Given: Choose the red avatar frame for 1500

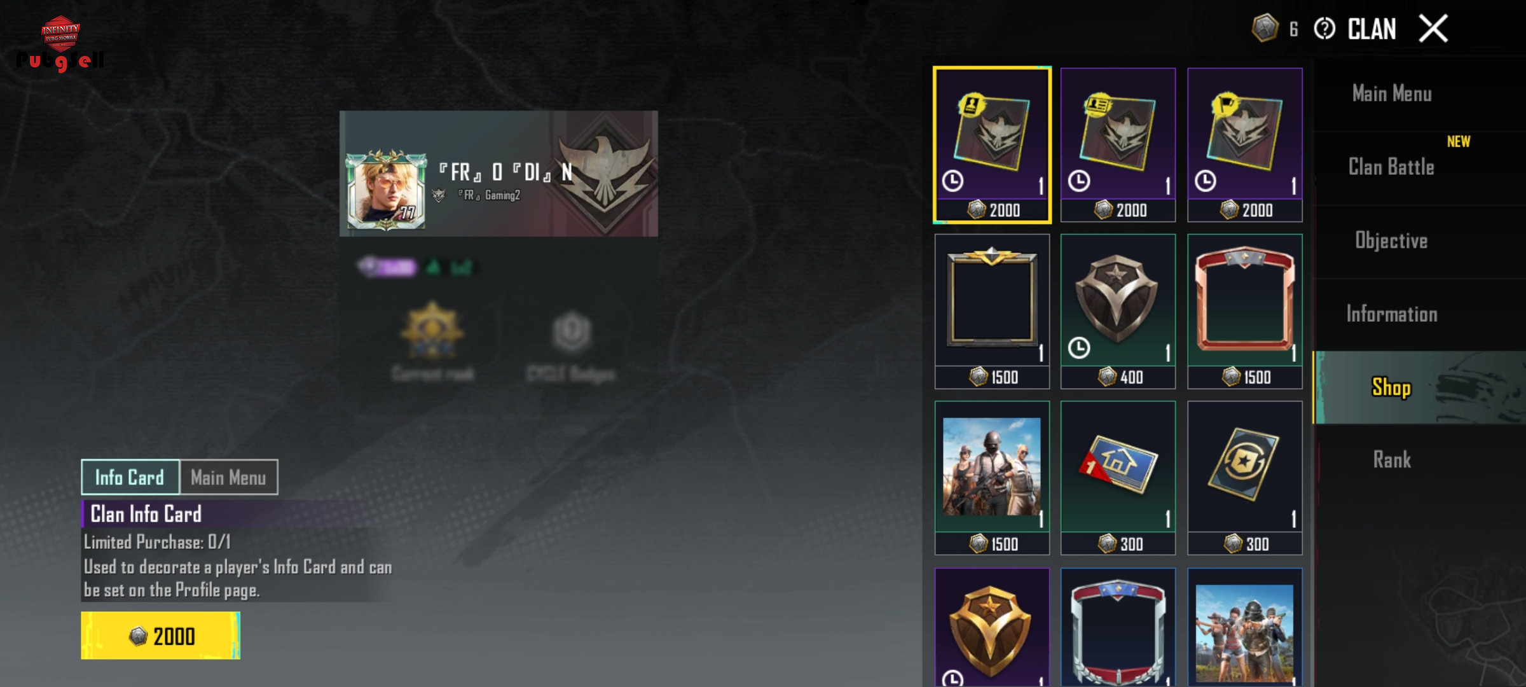Looking at the screenshot, I should click(1244, 311).
